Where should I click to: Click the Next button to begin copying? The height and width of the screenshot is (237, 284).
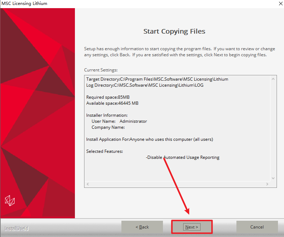point(192,227)
